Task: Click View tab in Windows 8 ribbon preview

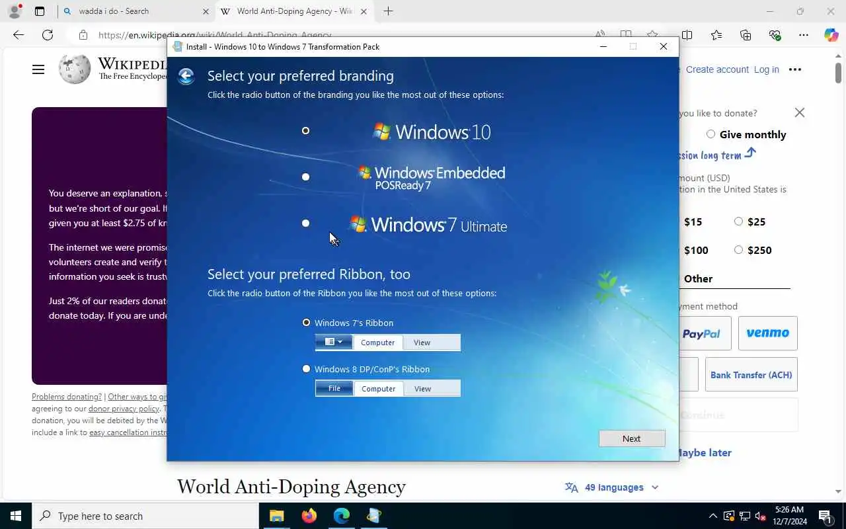Action: click(422, 389)
